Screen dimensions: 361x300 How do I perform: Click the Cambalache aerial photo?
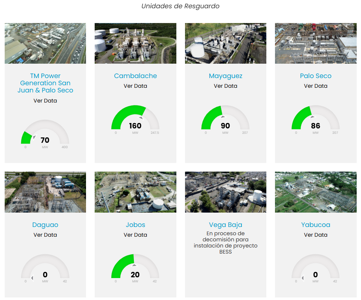[x=135, y=44]
